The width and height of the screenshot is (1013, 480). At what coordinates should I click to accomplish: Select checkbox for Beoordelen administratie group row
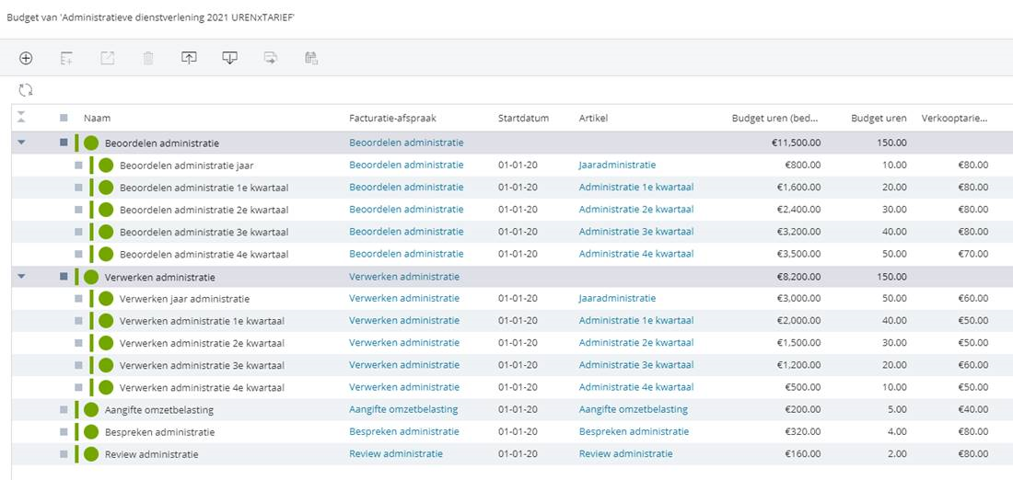point(64,143)
